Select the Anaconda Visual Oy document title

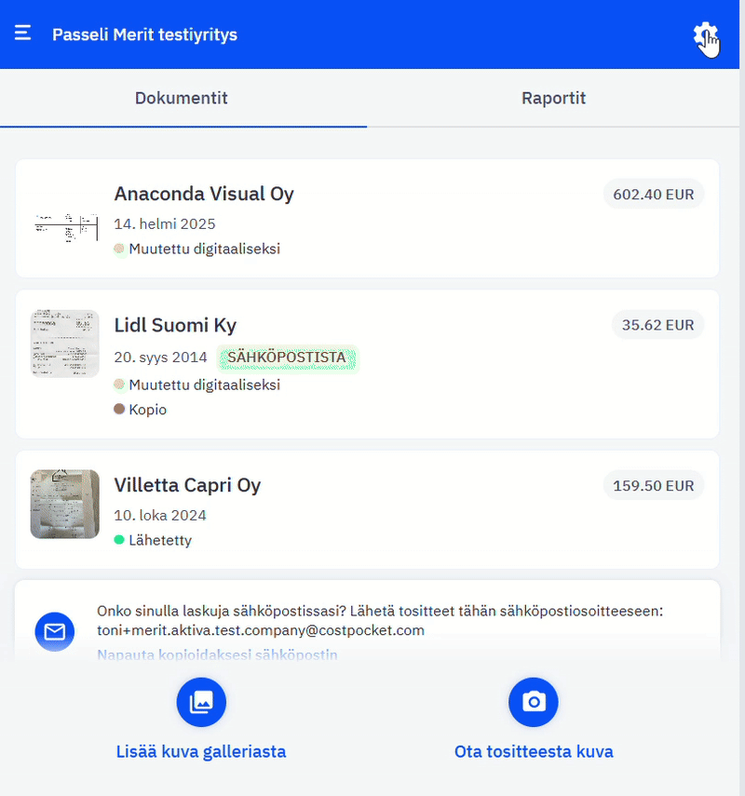coord(204,194)
